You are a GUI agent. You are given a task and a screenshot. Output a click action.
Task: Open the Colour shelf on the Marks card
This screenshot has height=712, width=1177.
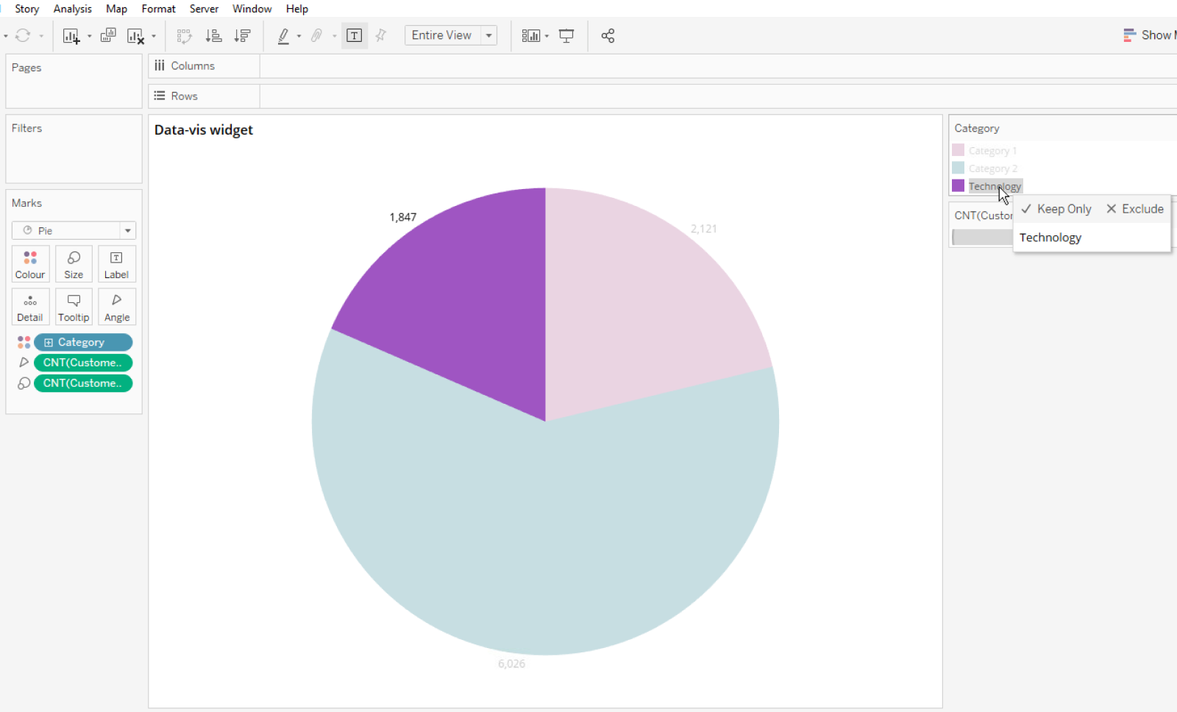click(30, 263)
